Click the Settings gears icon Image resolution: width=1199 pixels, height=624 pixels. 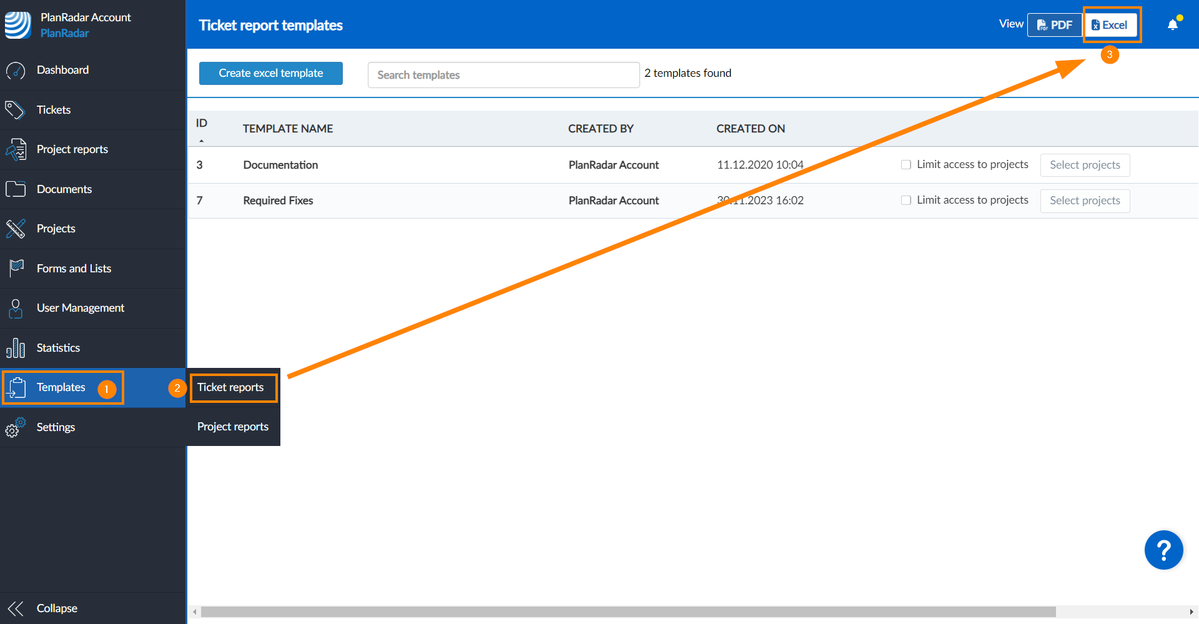point(16,427)
